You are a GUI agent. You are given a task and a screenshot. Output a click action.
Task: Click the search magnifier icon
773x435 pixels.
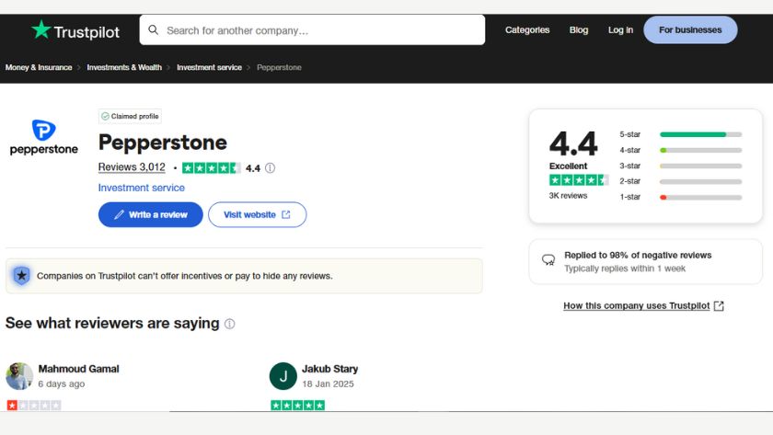point(154,30)
